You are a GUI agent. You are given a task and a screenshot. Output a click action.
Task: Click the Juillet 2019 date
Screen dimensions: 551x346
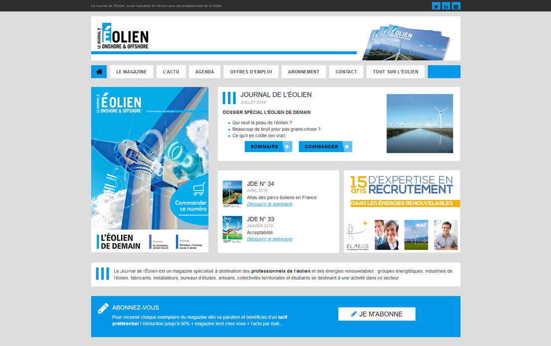(x=253, y=103)
